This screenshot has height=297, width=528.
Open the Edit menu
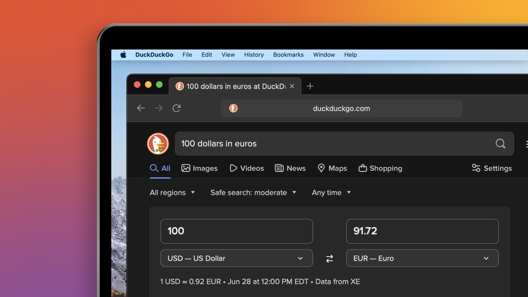(x=207, y=55)
